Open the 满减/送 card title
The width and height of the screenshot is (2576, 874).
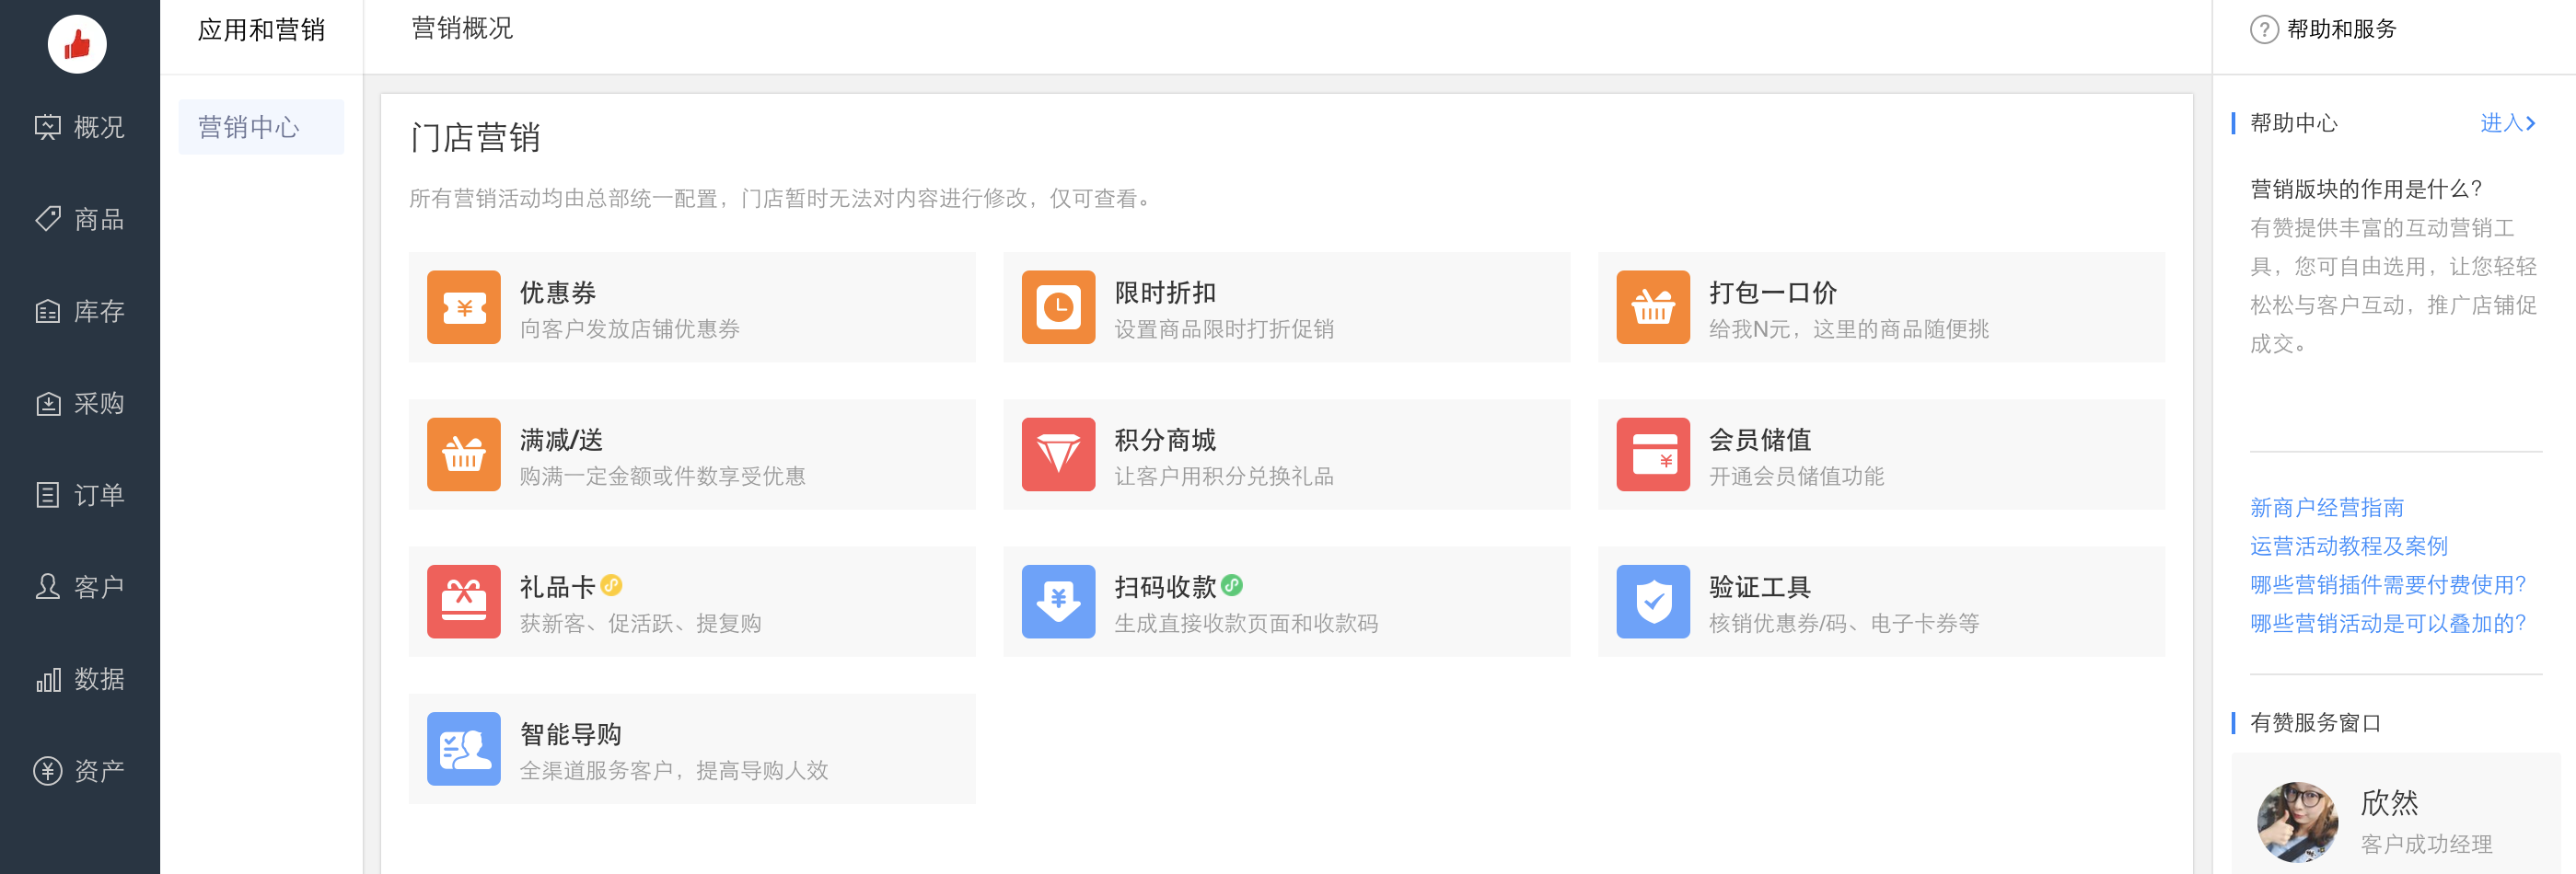561,440
